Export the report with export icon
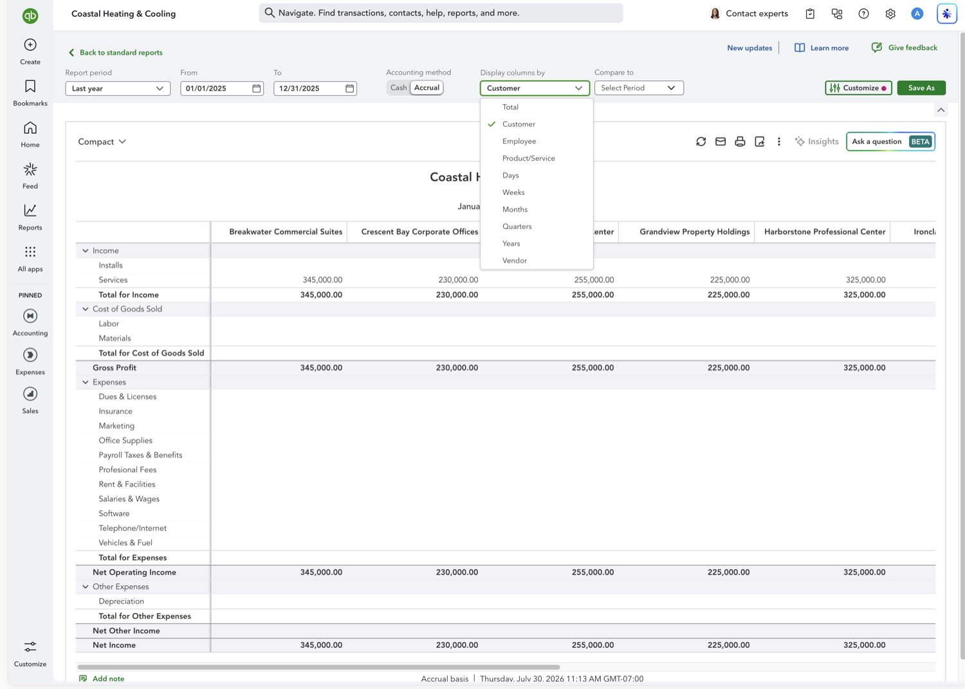965x689 pixels. click(x=760, y=142)
